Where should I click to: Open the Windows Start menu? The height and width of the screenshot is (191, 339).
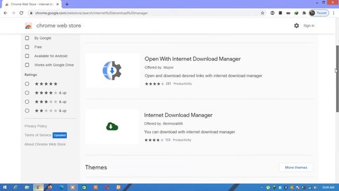(x=5, y=187)
